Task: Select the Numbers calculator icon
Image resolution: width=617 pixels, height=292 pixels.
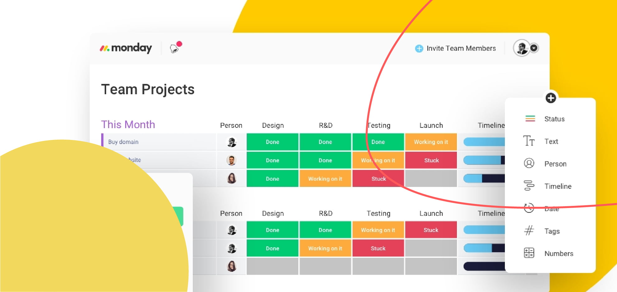Action: 529,253
